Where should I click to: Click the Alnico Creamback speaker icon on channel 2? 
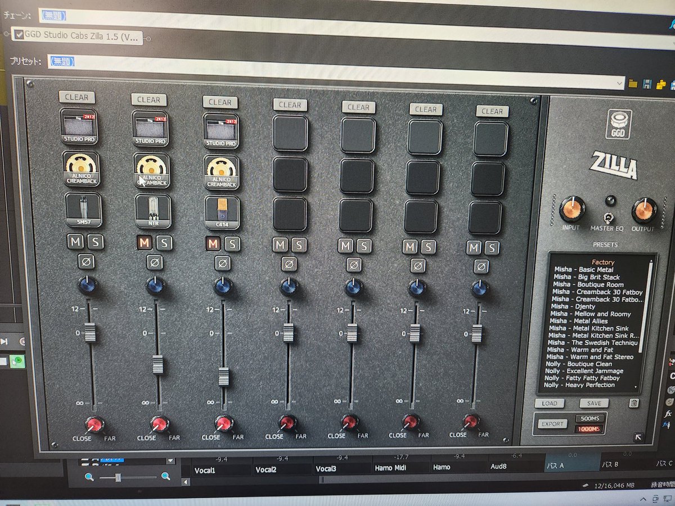152,169
